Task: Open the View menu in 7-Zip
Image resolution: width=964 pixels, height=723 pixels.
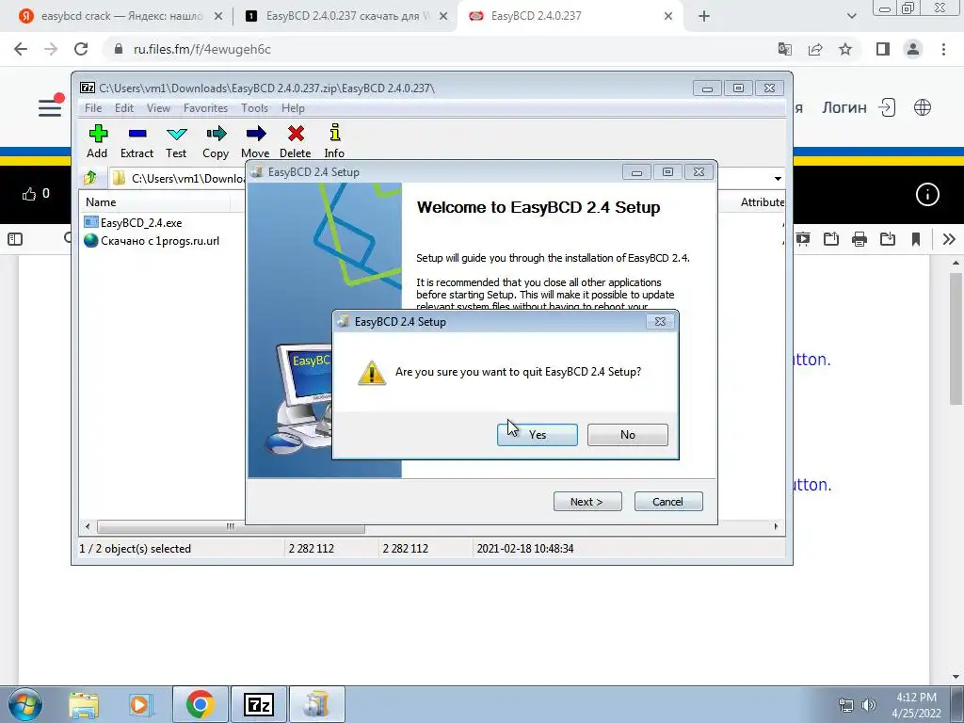Action: tap(158, 108)
